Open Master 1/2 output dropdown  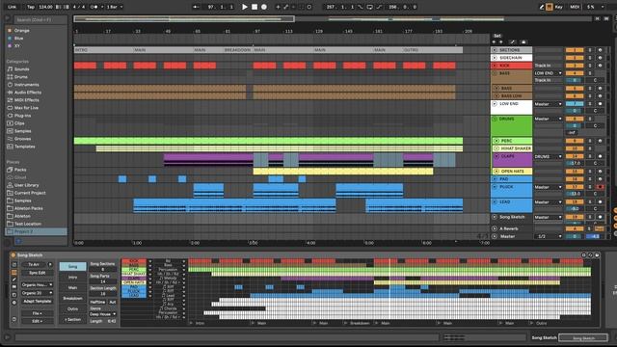(x=549, y=236)
